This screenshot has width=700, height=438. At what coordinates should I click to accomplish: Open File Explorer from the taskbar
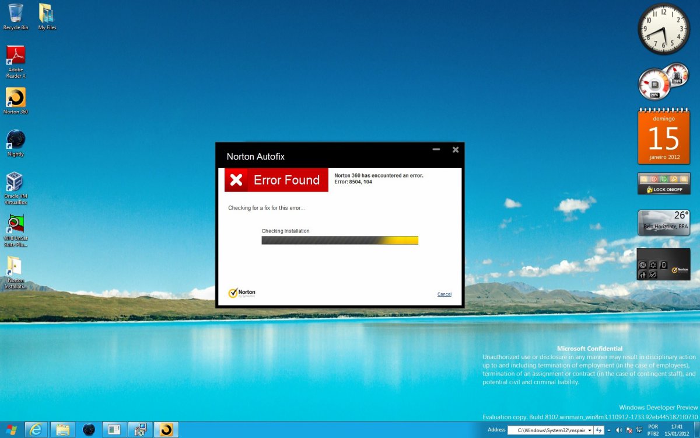[x=62, y=430]
